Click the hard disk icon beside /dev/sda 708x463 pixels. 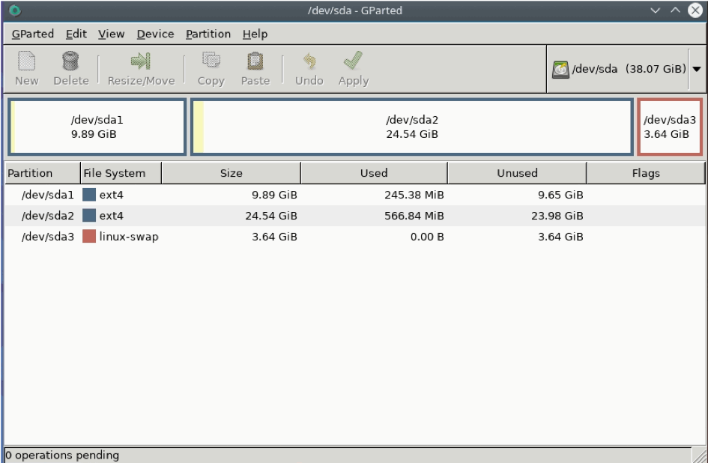(560, 70)
